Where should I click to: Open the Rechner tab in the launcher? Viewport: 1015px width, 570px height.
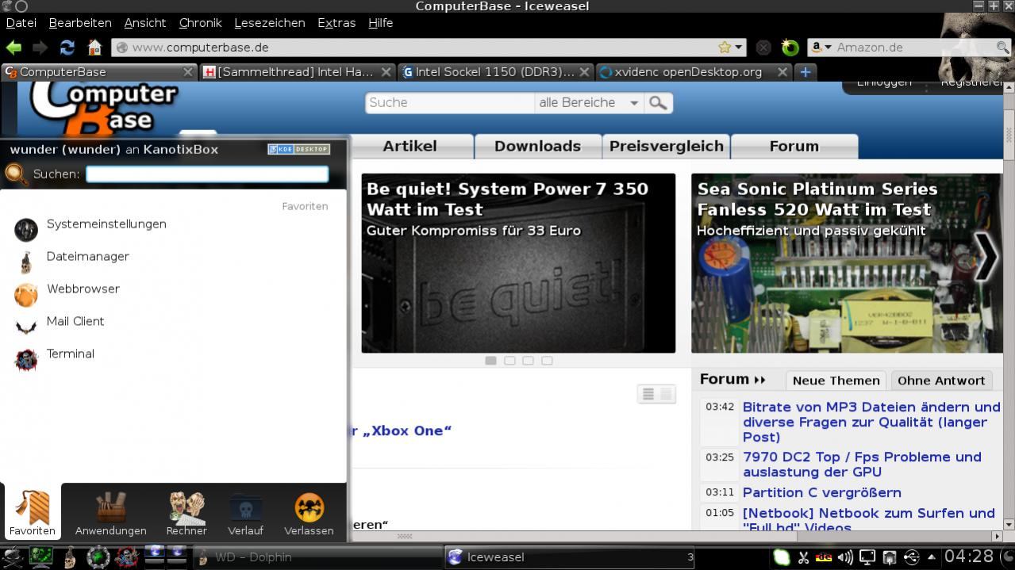tap(186, 513)
